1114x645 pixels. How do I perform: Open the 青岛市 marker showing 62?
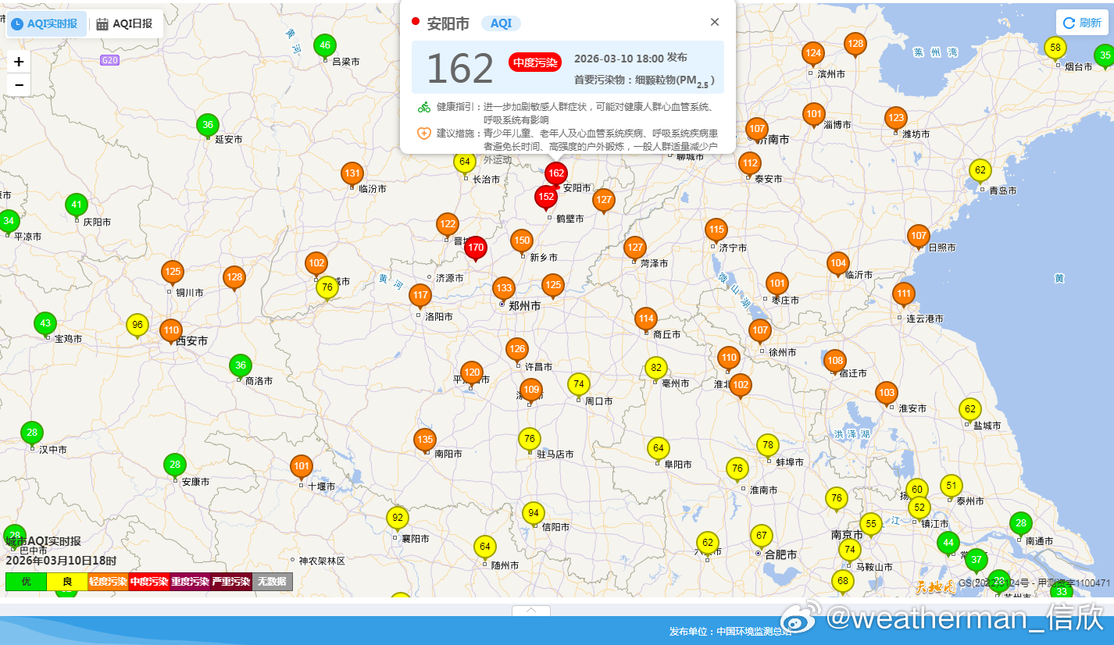pos(980,172)
